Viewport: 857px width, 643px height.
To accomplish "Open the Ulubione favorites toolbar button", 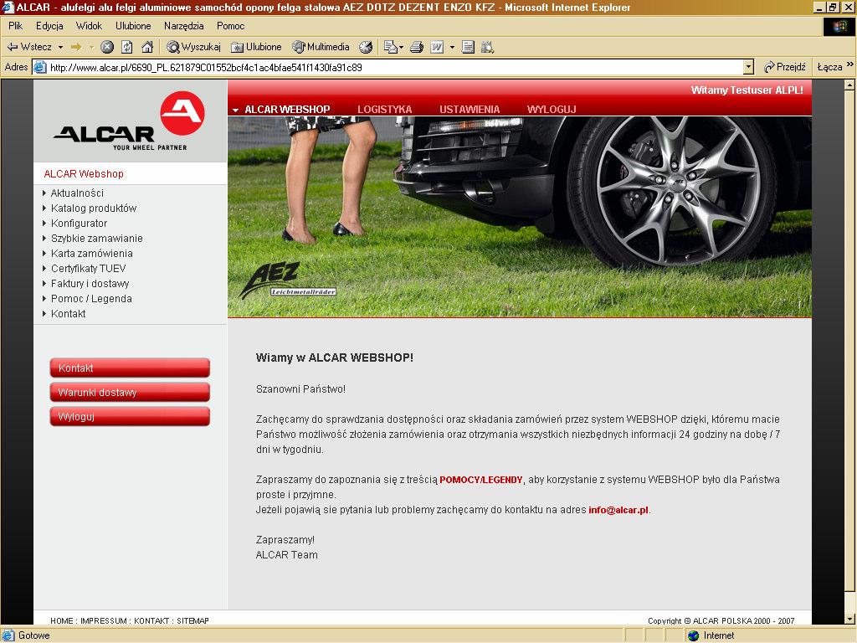I will (256, 47).
